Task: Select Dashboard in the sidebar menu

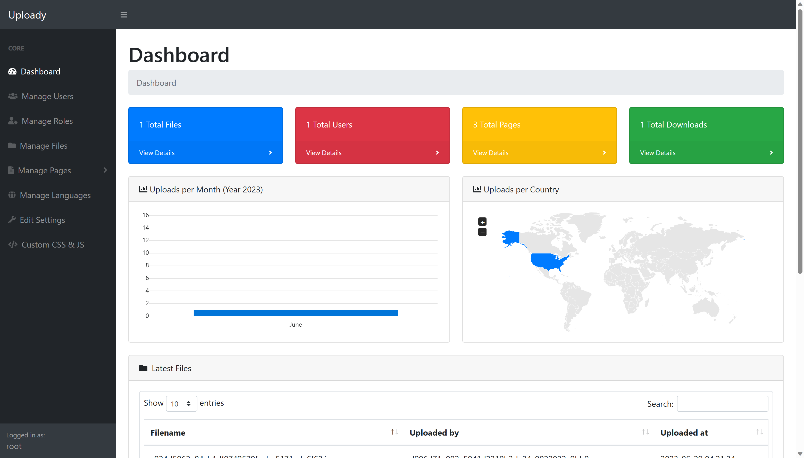Action: pyautogui.click(x=40, y=72)
